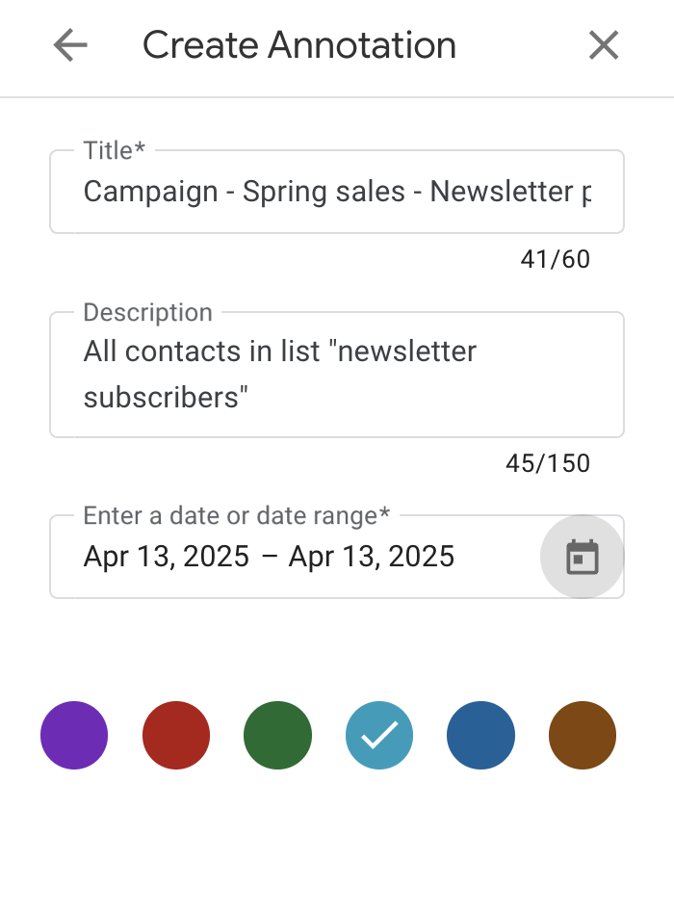Click the end date Apr 13, 2025
Screen dimensions: 674x913
[x=372, y=556]
